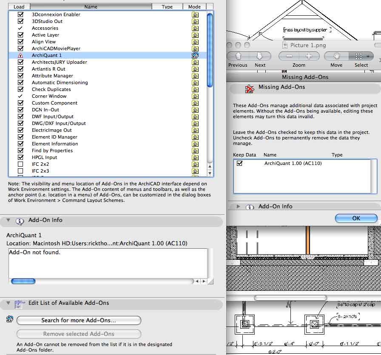Uncheck Keep Data for ArchiQuant 1.00 (AC110)
Screen dimensions: 381x355
[239, 163]
